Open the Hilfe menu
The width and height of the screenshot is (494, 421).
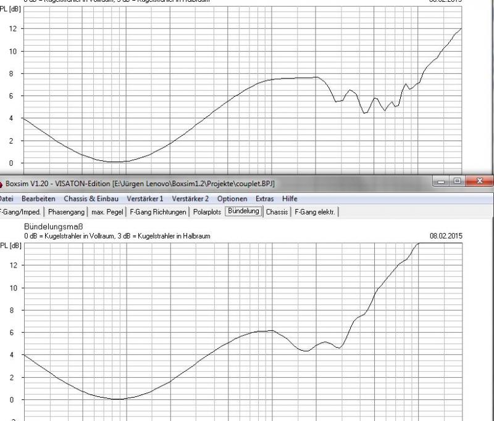click(290, 198)
